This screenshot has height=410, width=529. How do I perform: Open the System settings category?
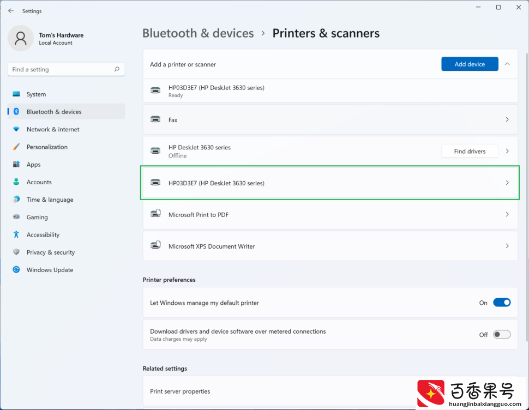(x=66, y=94)
